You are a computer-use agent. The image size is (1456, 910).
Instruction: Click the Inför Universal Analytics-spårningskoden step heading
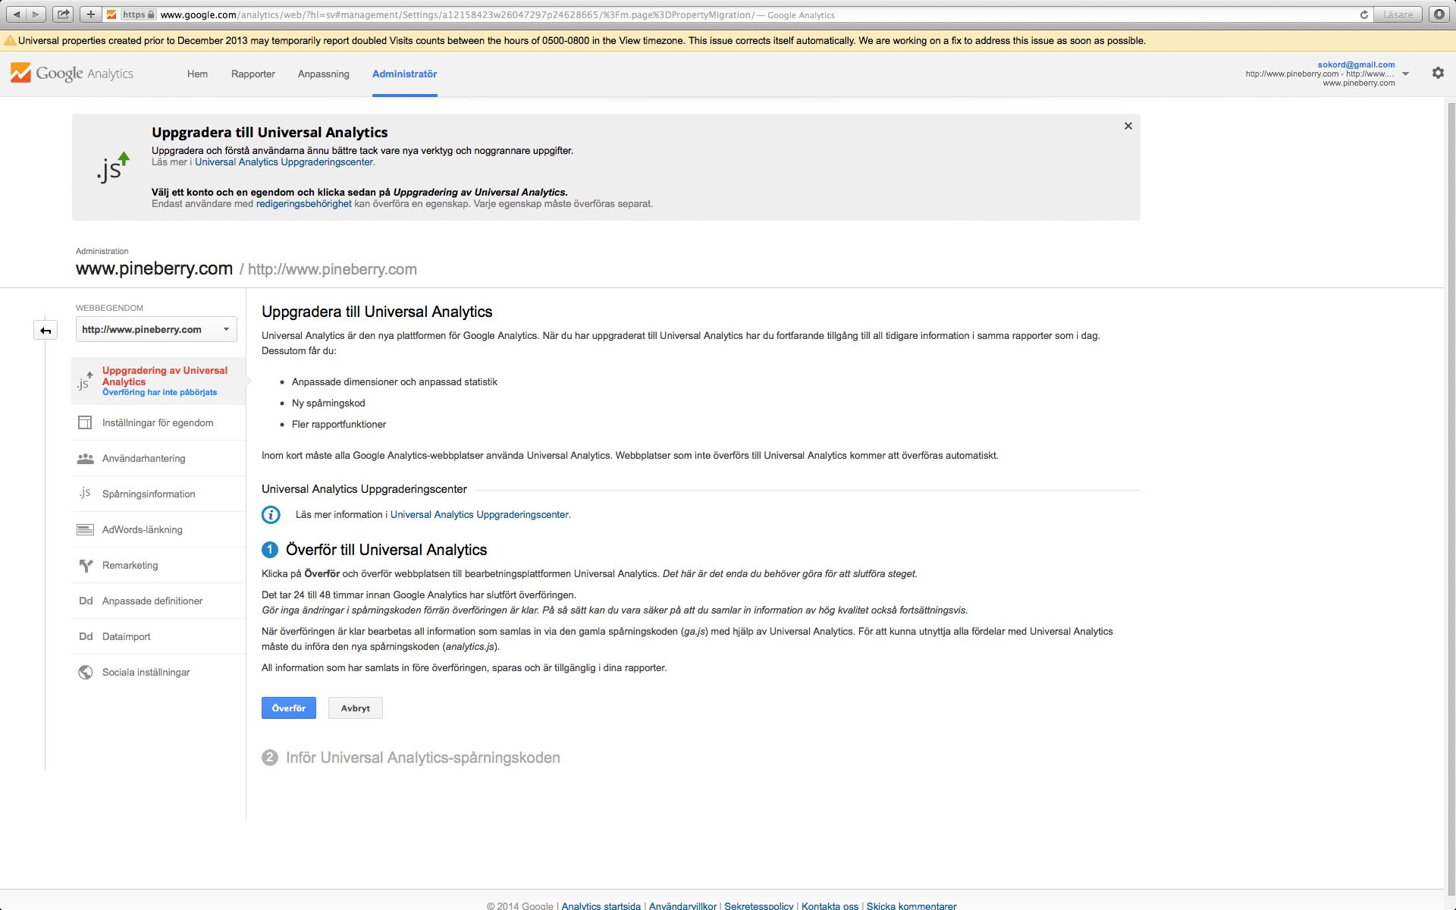click(423, 758)
